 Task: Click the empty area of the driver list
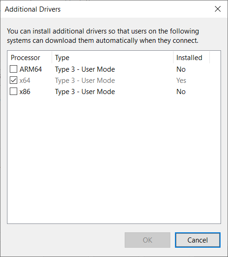[x=114, y=160]
